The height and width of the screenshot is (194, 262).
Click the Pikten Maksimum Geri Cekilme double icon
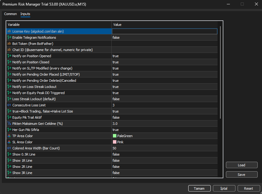9,124
